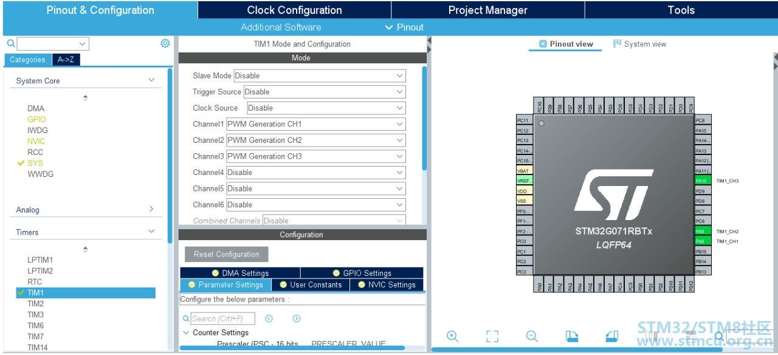Viewport: 778px width, 355px height.
Task: Collapse the Counter Settings group
Action: click(x=186, y=333)
